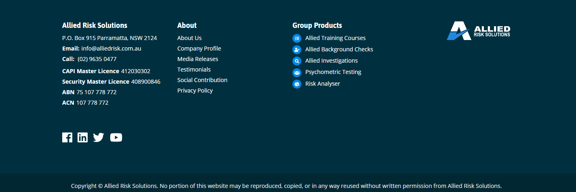
Task: Open Media Releases link
Action: click(198, 59)
